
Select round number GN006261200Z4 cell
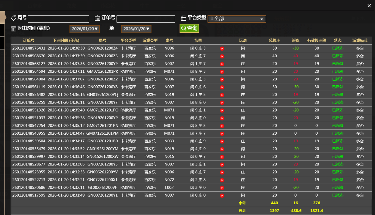coord(102,48)
